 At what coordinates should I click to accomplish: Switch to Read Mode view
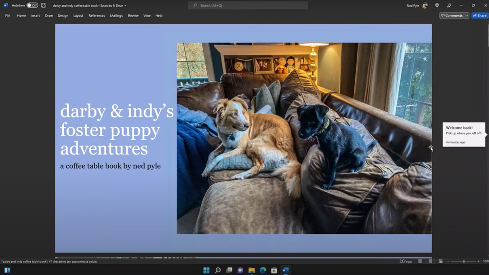point(420,261)
